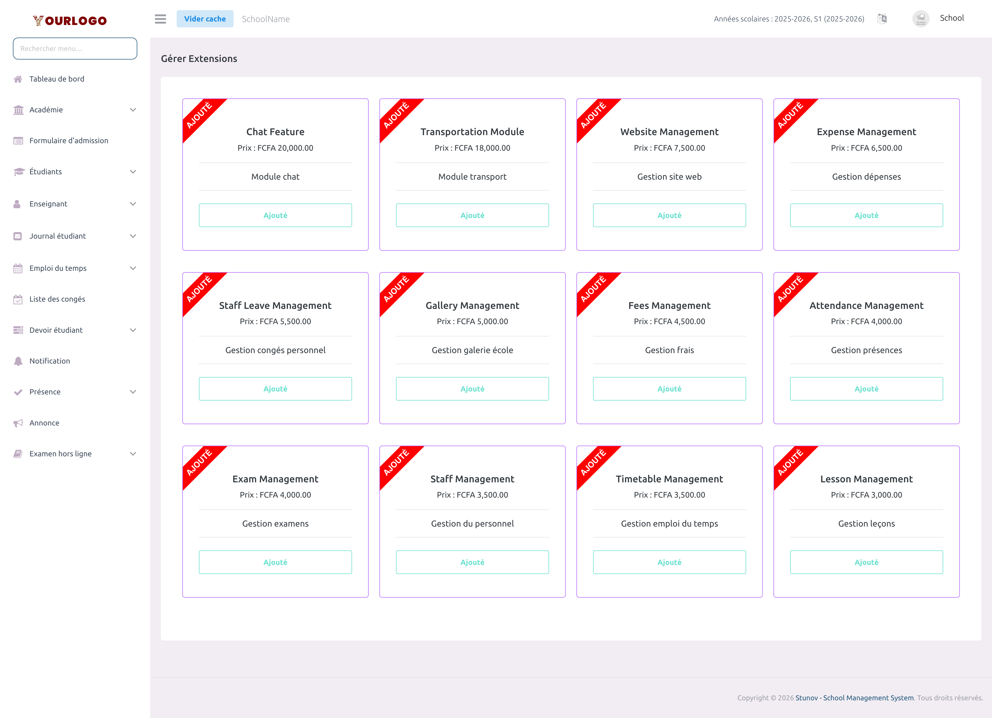Click the Rechercher menu search field
The width and height of the screenshot is (992, 718).
[x=75, y=48]
